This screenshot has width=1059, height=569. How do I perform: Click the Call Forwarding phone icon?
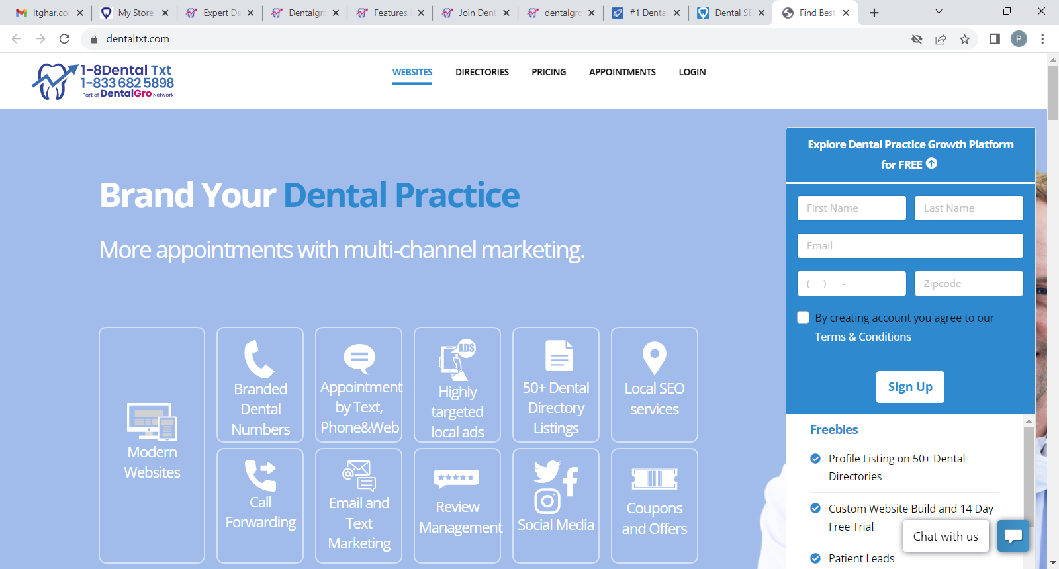(x=260, y=475)
